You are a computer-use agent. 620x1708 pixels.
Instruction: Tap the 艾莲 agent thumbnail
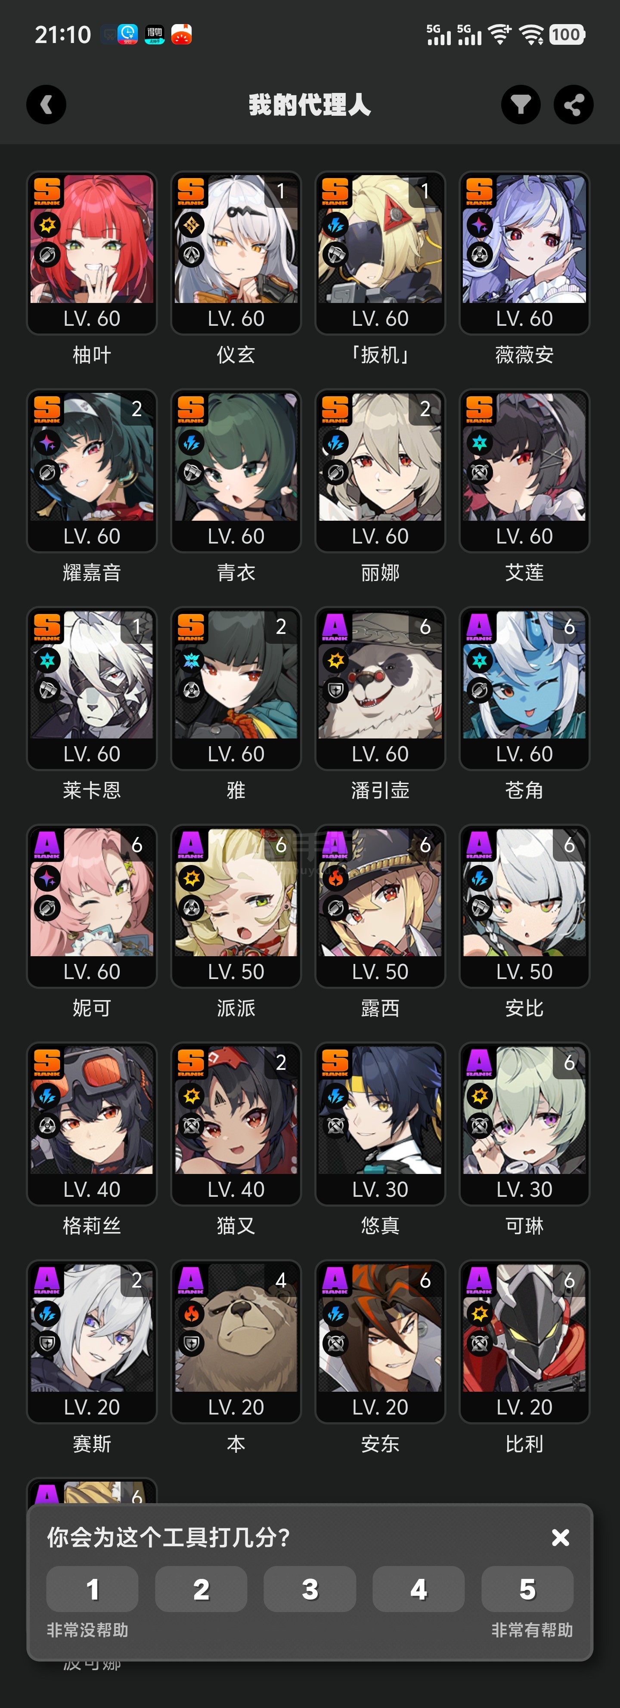click(524, 471)
